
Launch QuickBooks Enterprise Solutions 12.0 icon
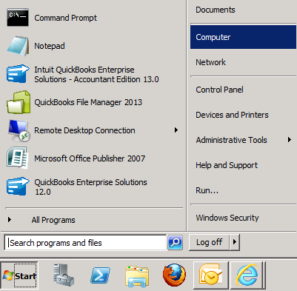[18, 187]
